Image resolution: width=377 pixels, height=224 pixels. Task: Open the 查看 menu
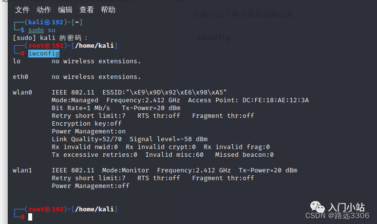point(87,10)
